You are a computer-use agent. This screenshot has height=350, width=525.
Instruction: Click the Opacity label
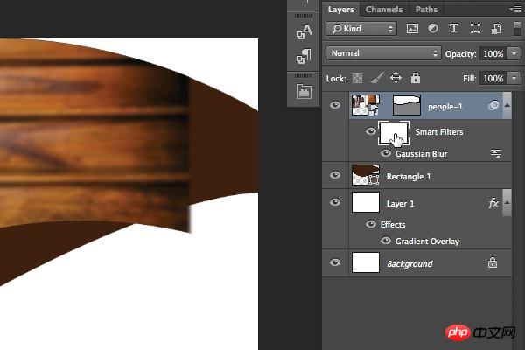coord(460,54)
